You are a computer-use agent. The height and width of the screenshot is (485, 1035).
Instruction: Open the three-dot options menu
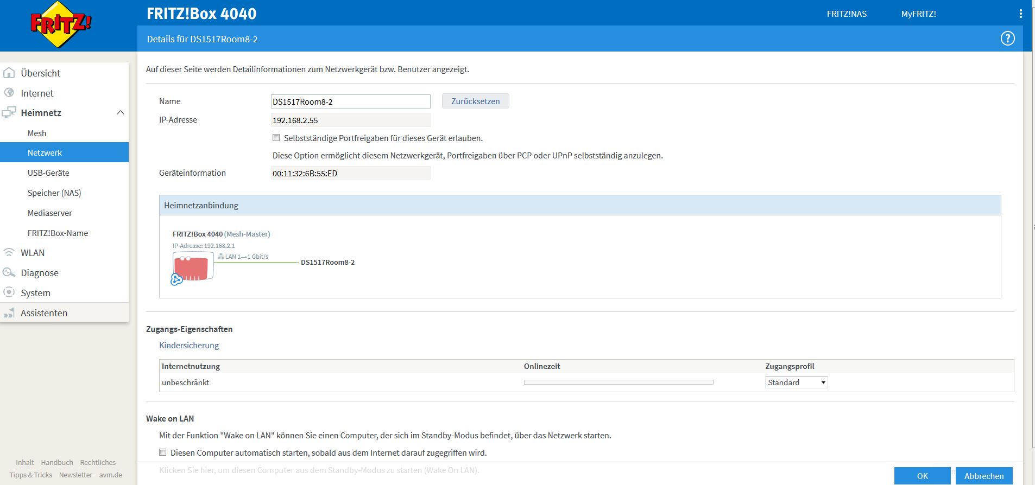coord(1021,14)
